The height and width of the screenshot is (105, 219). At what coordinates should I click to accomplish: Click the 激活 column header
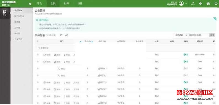tap(186, 41)
